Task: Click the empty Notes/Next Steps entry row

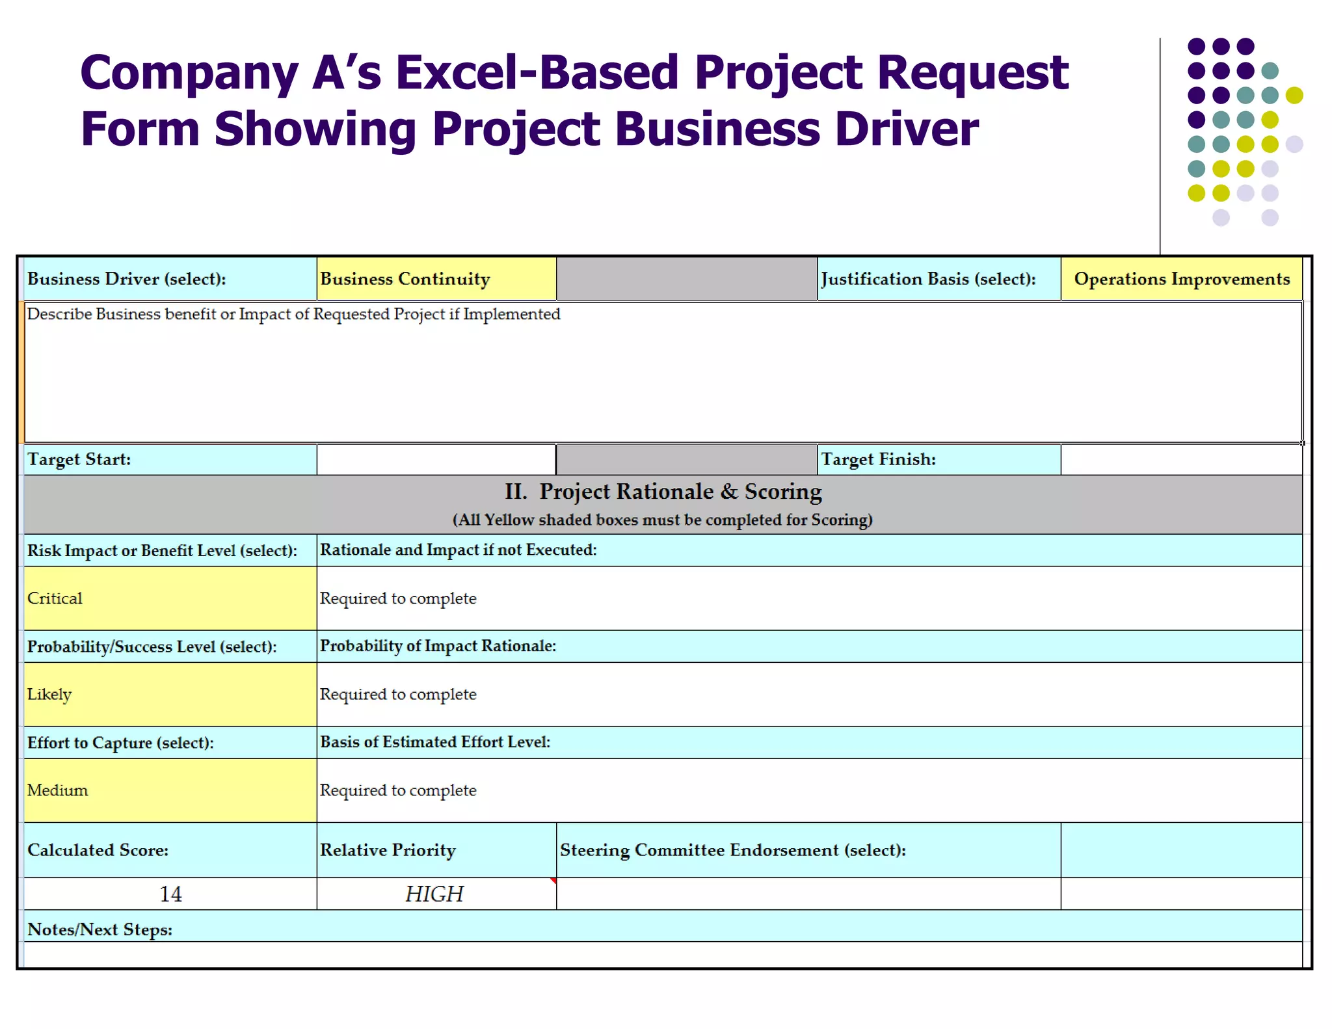Action: click(663, 954)
